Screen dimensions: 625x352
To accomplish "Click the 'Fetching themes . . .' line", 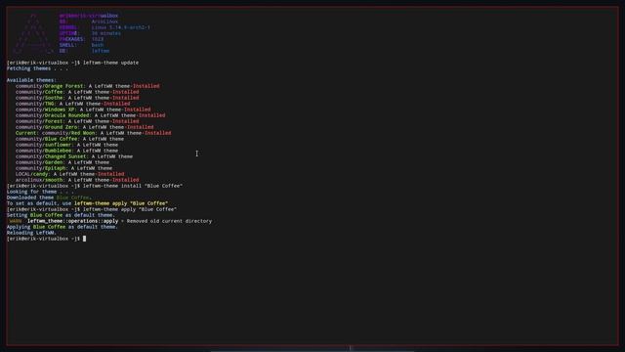I will point(37,68).
